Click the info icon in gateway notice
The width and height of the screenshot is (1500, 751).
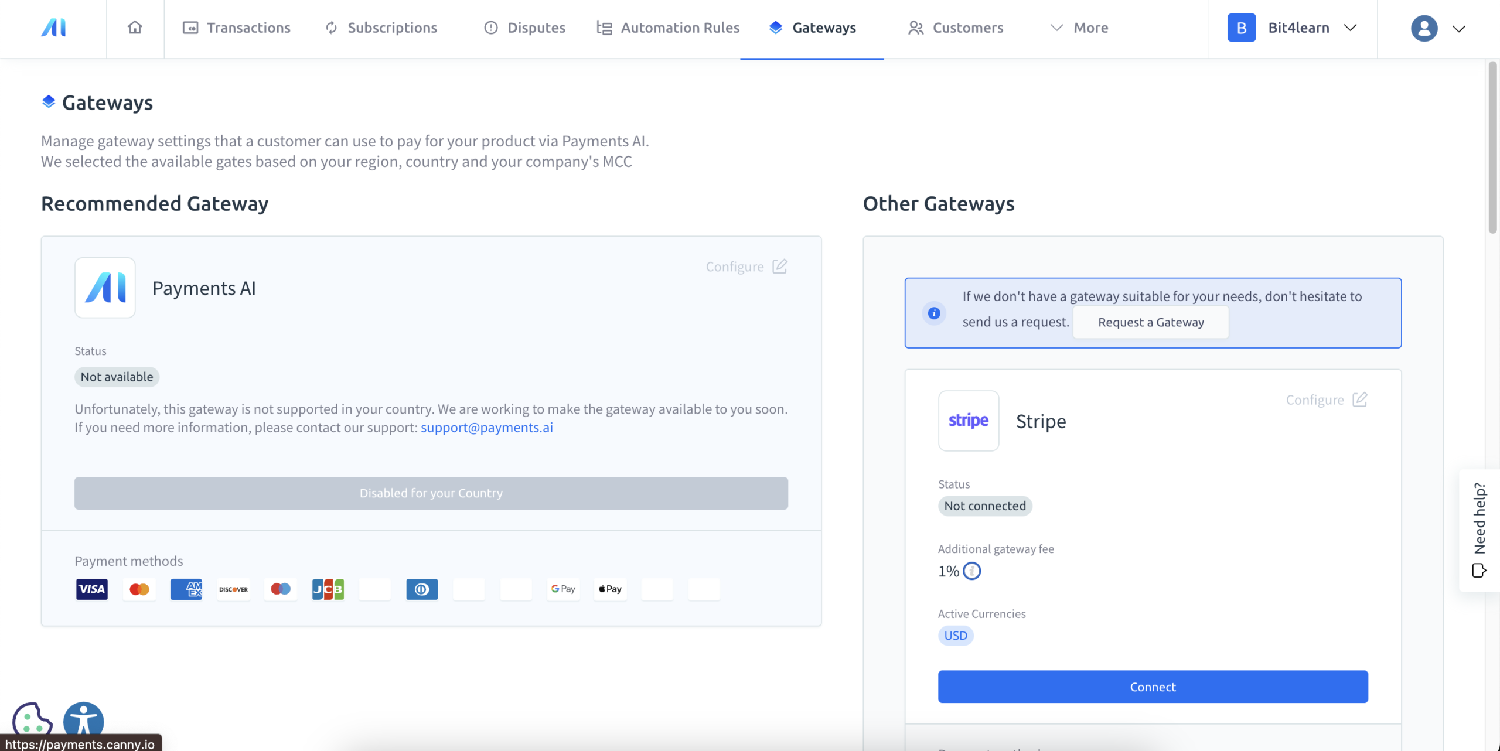coord(934,313)
